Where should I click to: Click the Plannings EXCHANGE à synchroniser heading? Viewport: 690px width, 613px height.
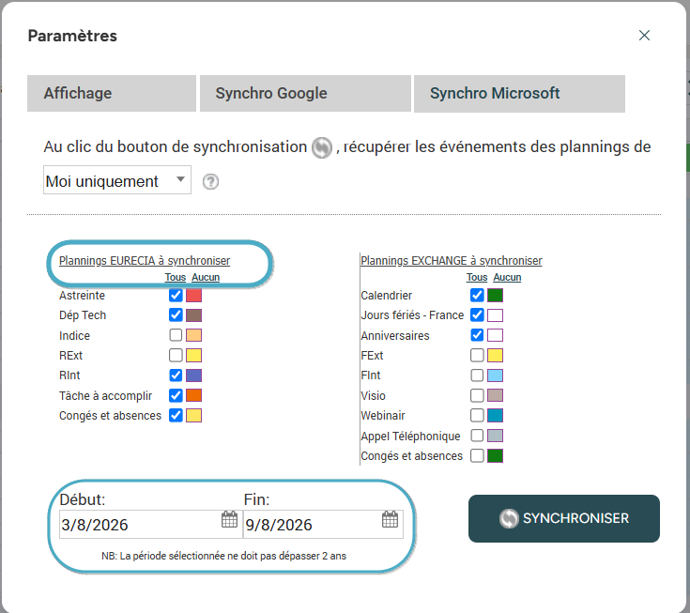point(452,261)
